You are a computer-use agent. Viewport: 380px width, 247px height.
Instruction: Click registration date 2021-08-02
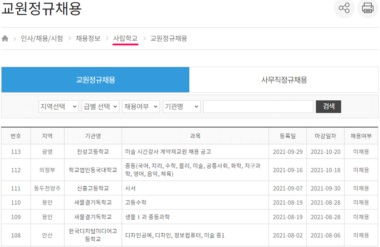pos(288,235)
